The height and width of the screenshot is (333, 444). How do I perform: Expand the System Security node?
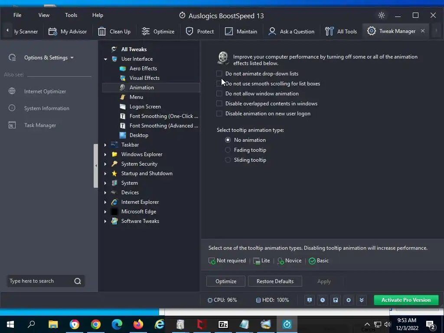(x=105, y=164)
